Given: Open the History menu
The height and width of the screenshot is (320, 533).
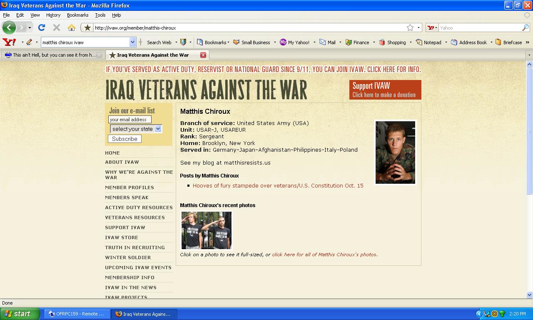Looking at the screenshot, I should tap(53, 15).
